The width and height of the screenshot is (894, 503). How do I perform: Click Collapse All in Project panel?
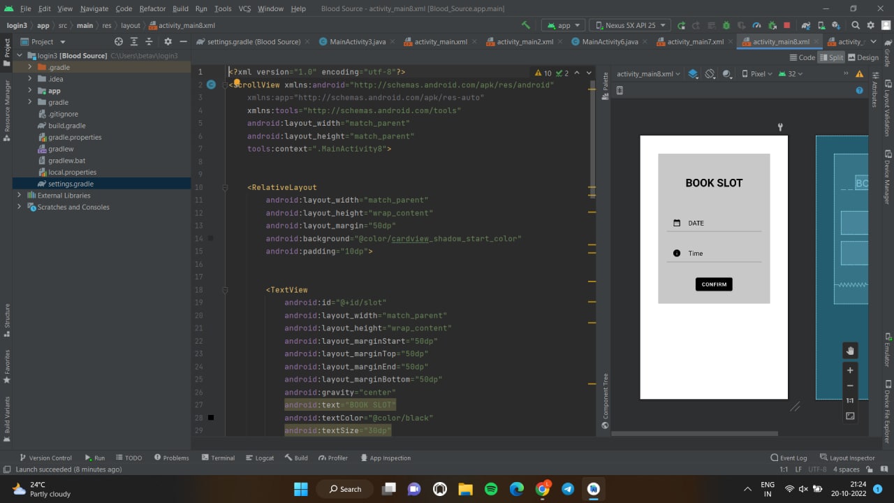click(x=149, y=41)
